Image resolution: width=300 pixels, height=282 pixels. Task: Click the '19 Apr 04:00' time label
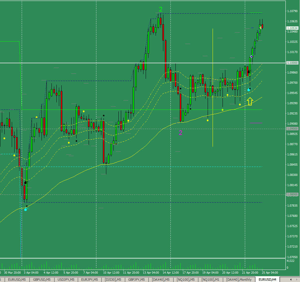coord(210,272)
